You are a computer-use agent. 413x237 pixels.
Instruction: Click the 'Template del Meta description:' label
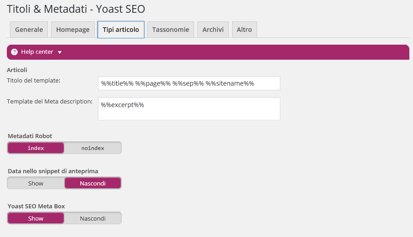click(50, 101)
